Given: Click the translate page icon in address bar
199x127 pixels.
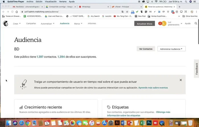Looking at the screenshot, I should (x=123, y=12).
